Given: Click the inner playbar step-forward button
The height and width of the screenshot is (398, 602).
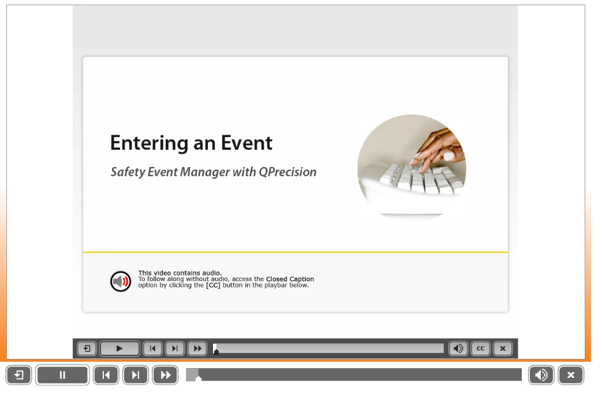Looking at the screenshot, I should click(175, 348).
